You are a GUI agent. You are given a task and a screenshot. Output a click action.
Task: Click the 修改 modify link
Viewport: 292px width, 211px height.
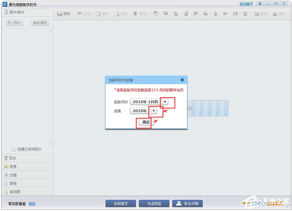point(32,204)
